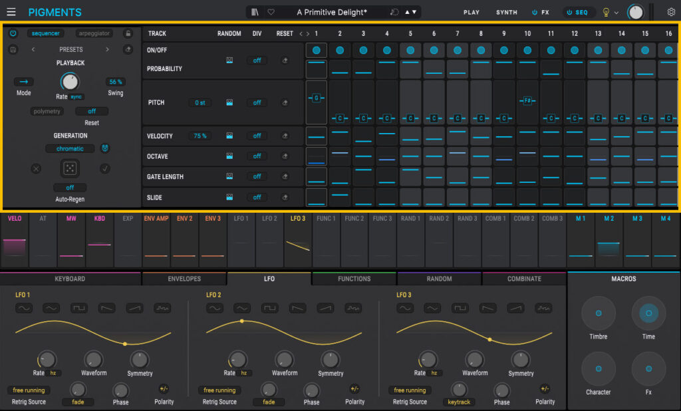Open the Pitch track DIV off dropdown
Image resolution: width=681 pixels, height=411 pixels.
(x=257, y=102)
